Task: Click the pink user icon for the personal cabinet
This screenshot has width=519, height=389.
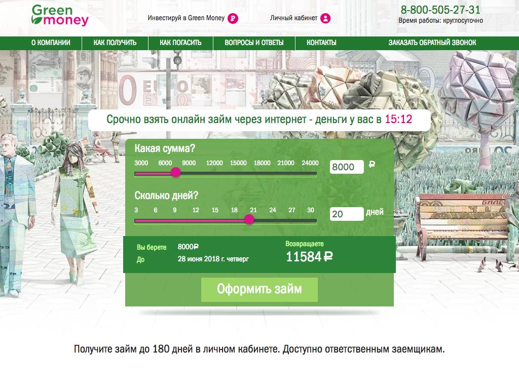Action: point(325,18)
